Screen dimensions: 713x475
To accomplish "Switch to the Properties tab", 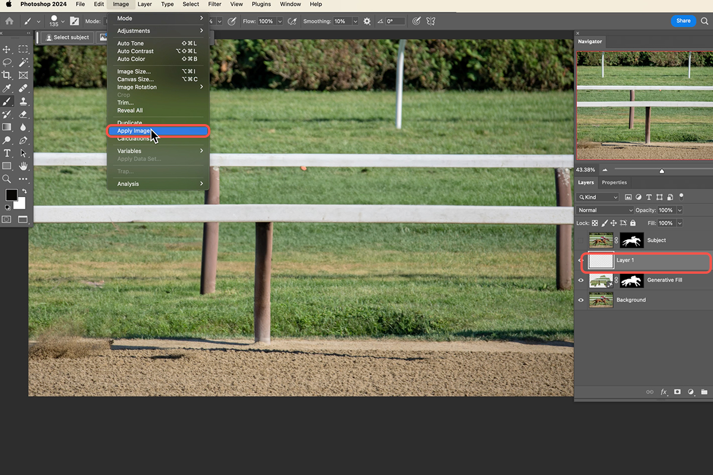I will pyautogui.click(x=614, y=182).
